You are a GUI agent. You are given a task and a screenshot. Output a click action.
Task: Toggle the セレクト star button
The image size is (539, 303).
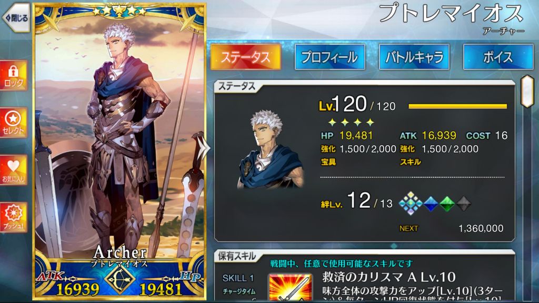(13, 123)
